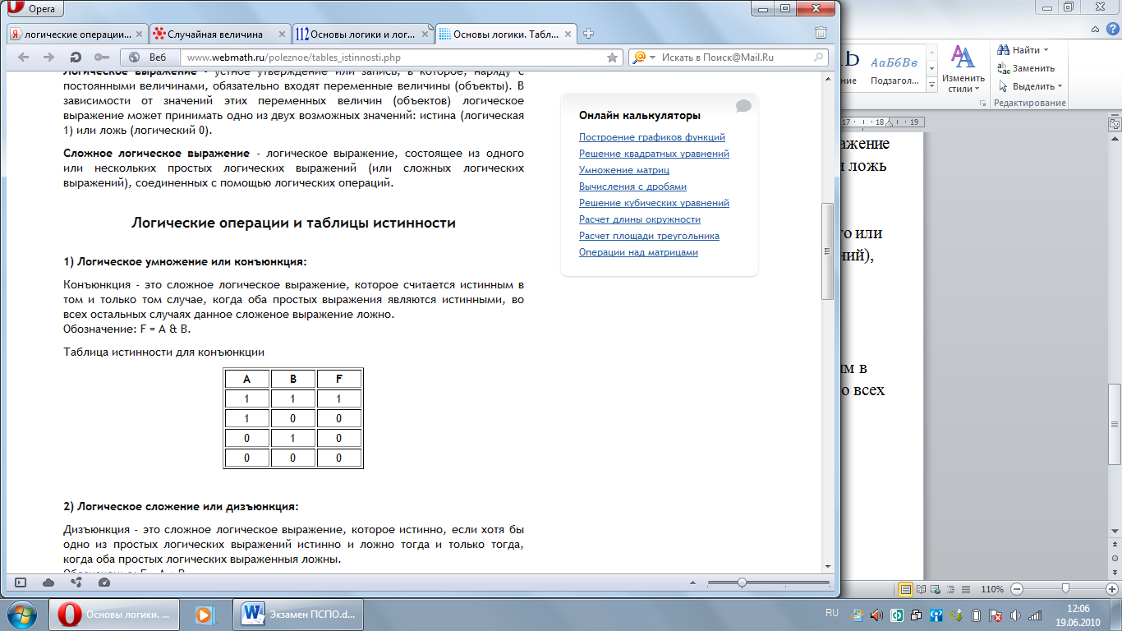Open the Word Styles pane launcher
Screen dimensions: 1122x631
point(982,104)
